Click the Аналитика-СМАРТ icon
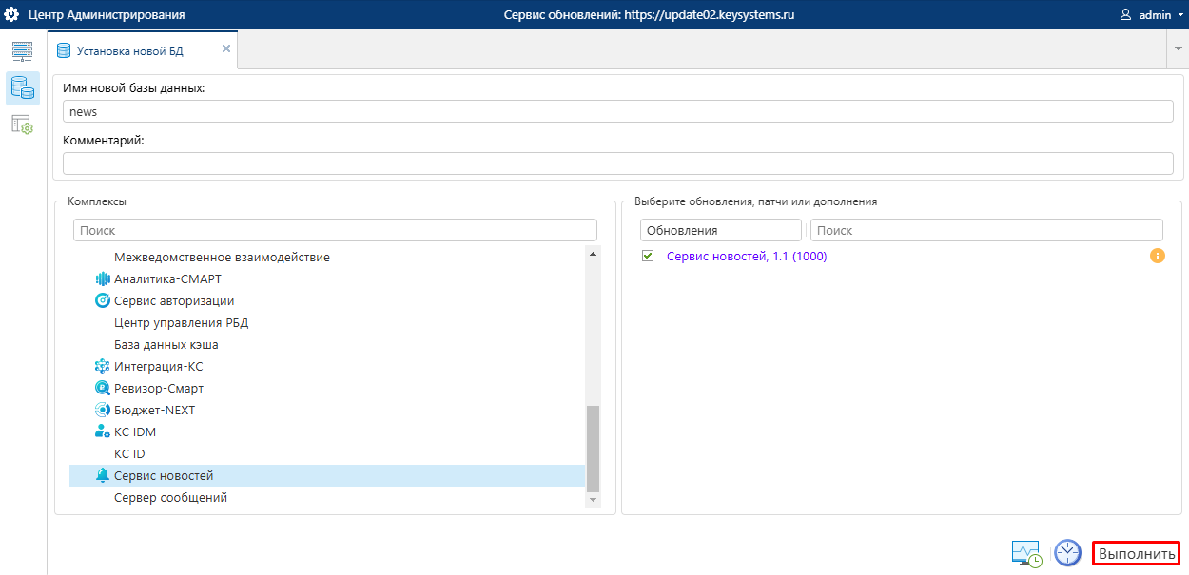 click(103, 279)
